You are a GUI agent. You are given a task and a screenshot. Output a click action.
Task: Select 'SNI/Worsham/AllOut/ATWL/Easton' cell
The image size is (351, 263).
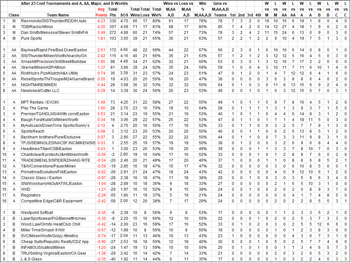tap(58, 183)
